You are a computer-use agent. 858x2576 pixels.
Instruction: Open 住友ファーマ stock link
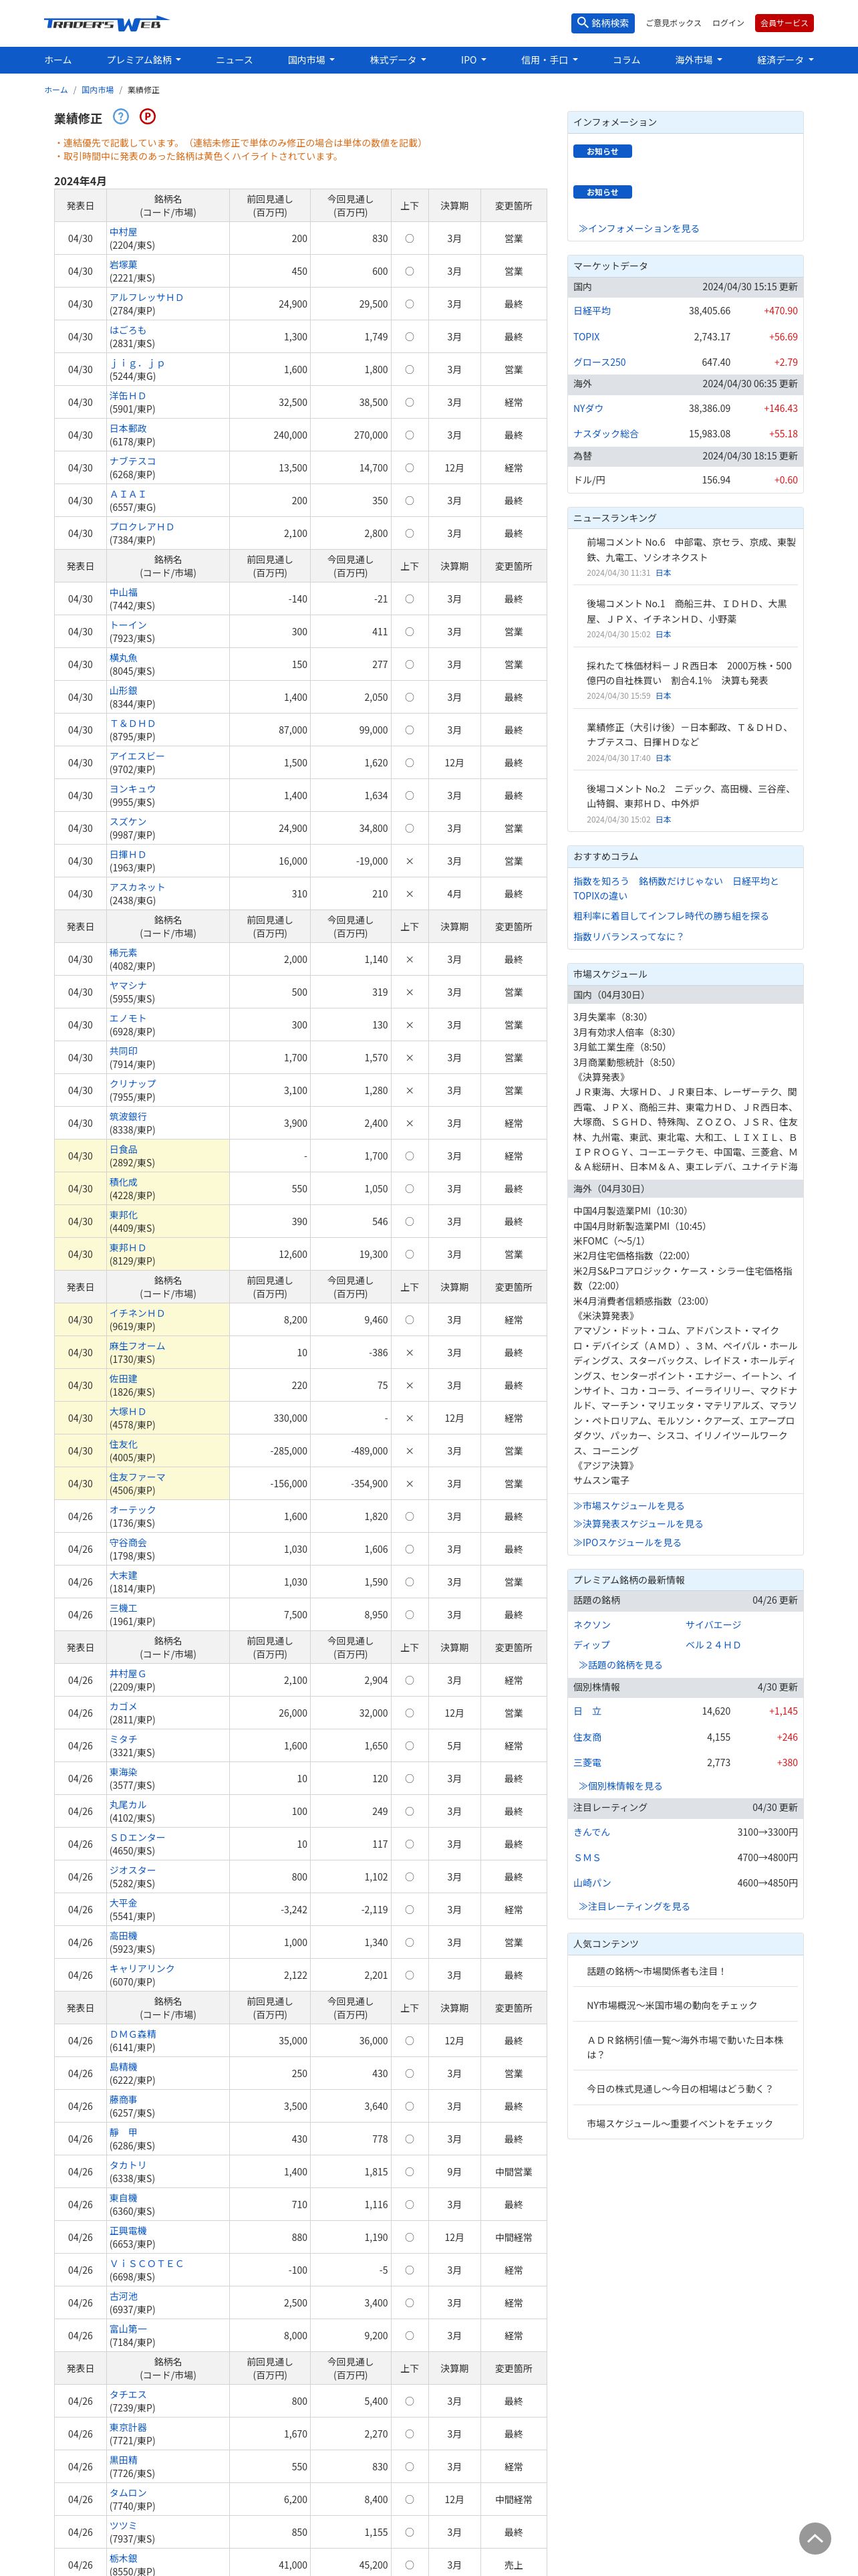138,1477
